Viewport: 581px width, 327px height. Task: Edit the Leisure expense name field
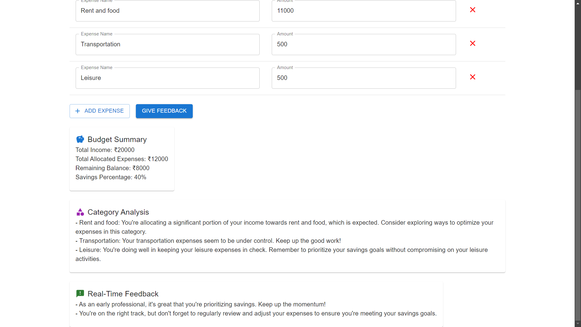pyautogui.click(x=167, y=78)
